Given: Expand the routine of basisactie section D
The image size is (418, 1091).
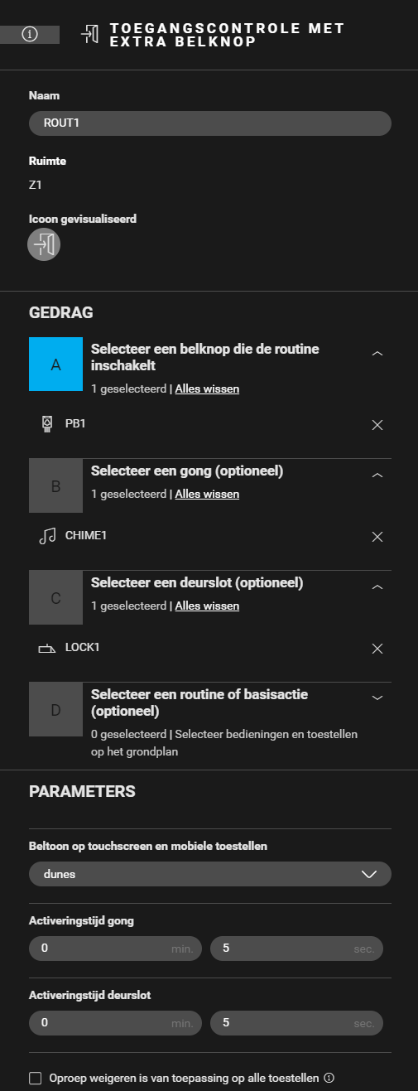Looking at the screenshot, I should tap(377, 698).
